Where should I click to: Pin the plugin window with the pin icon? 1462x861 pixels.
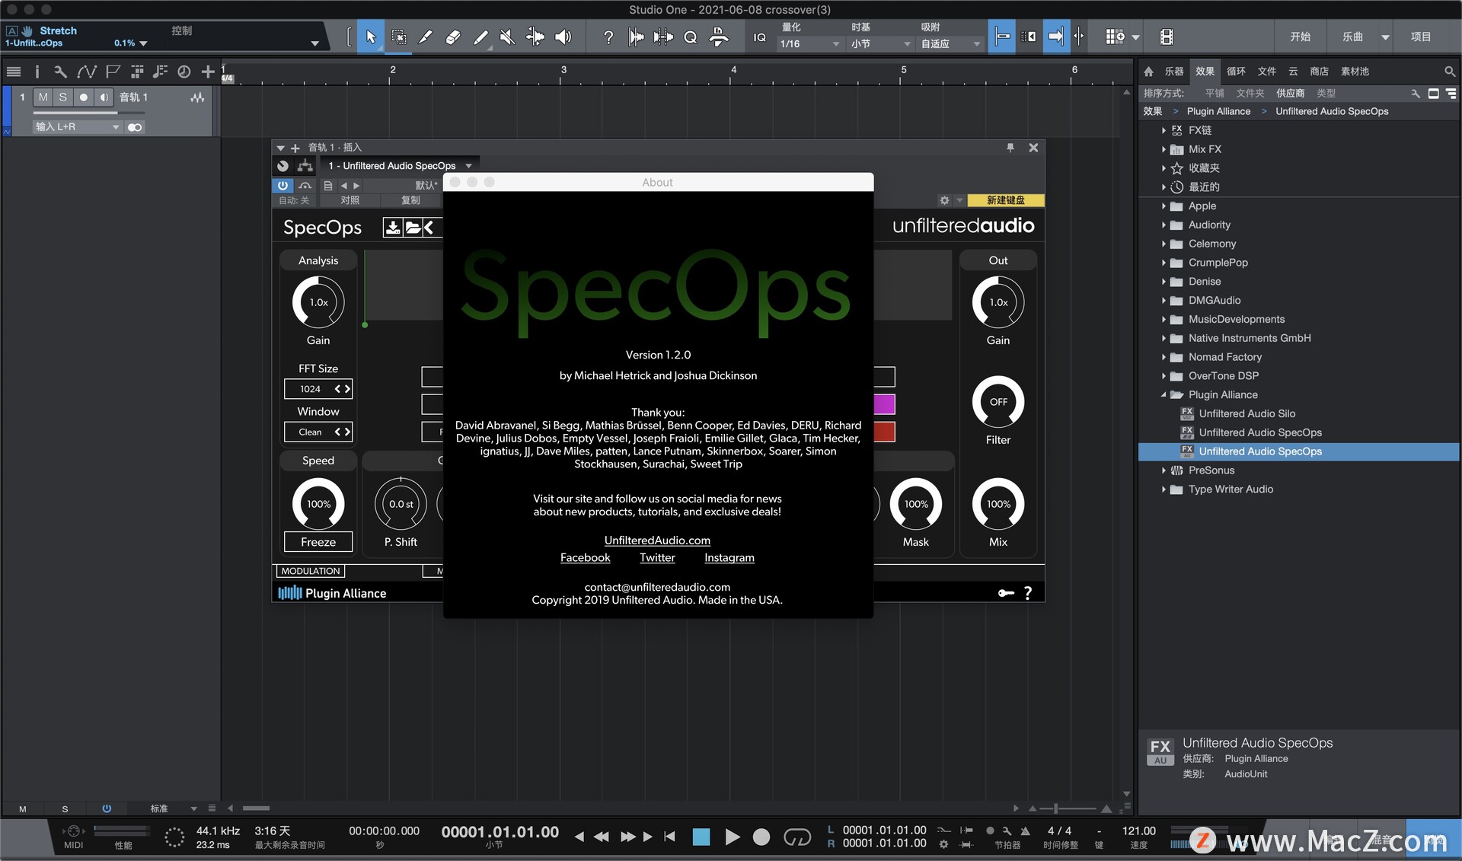pos(1010,148)
